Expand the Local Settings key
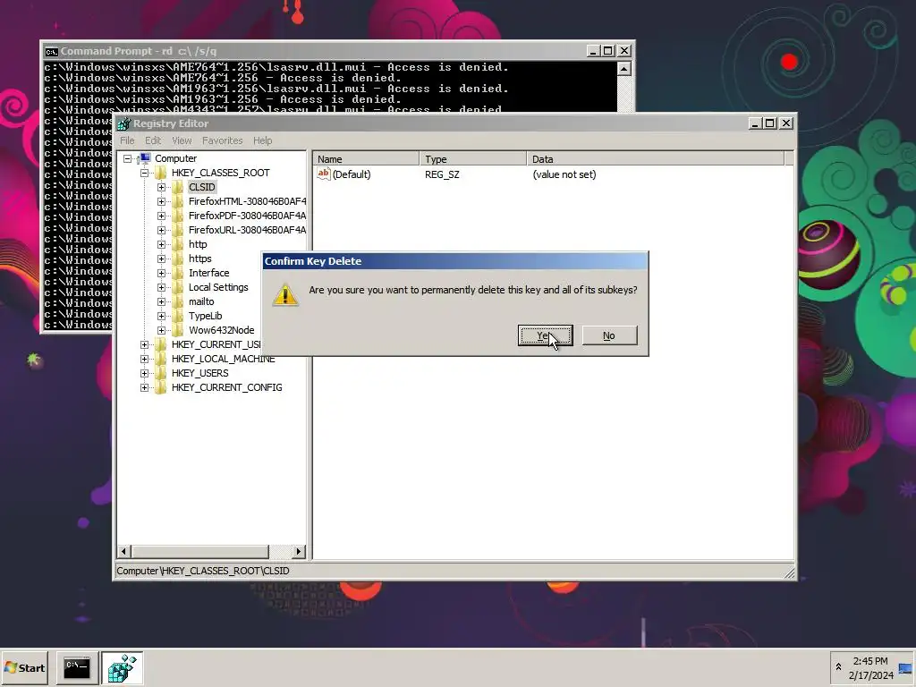The height and width of the screenshot is (687, 916). 161,287
